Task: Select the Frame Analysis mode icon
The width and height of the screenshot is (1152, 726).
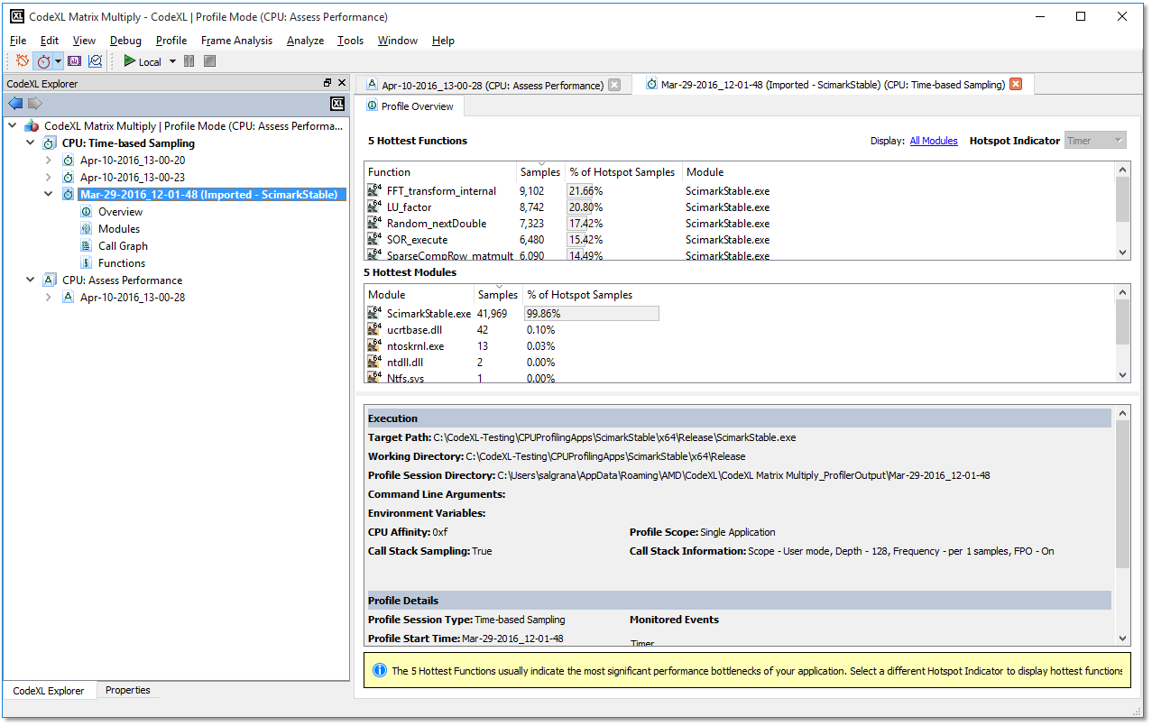Action: pos(74,61)
